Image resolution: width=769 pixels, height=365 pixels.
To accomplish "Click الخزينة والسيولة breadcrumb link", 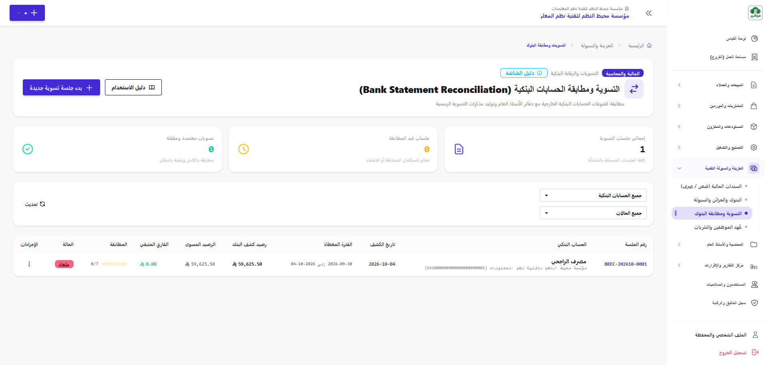I will coord(597,46).
